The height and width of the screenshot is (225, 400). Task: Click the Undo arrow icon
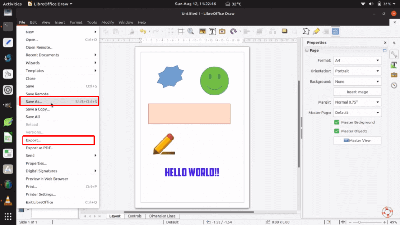tap(143, 31)
